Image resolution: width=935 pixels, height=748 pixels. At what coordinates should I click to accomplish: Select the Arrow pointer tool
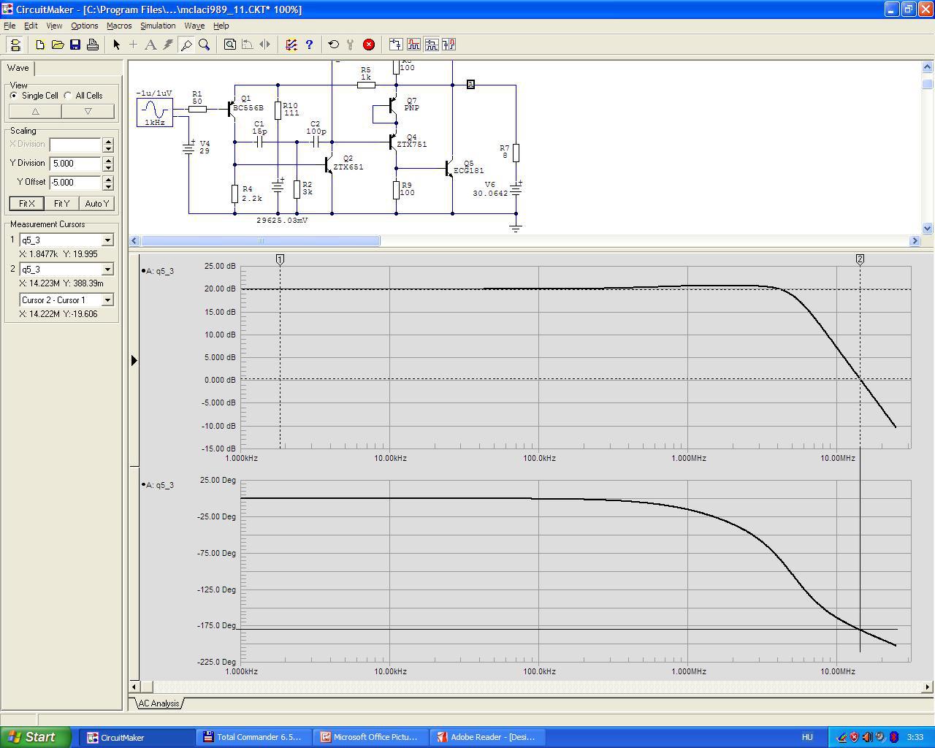click(116, 45)
